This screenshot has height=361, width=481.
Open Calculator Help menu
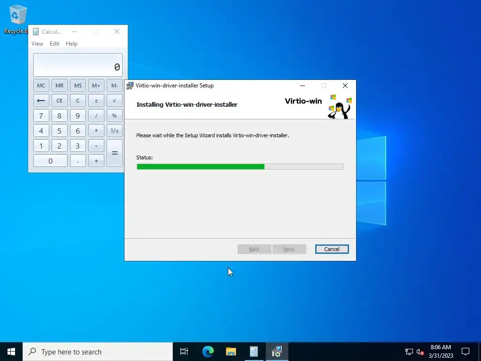pos(71,44)
